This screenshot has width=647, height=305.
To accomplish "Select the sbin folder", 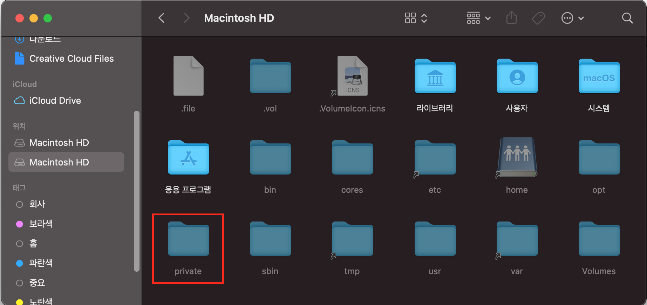I will pyautogui.click(x=270, y=238).
